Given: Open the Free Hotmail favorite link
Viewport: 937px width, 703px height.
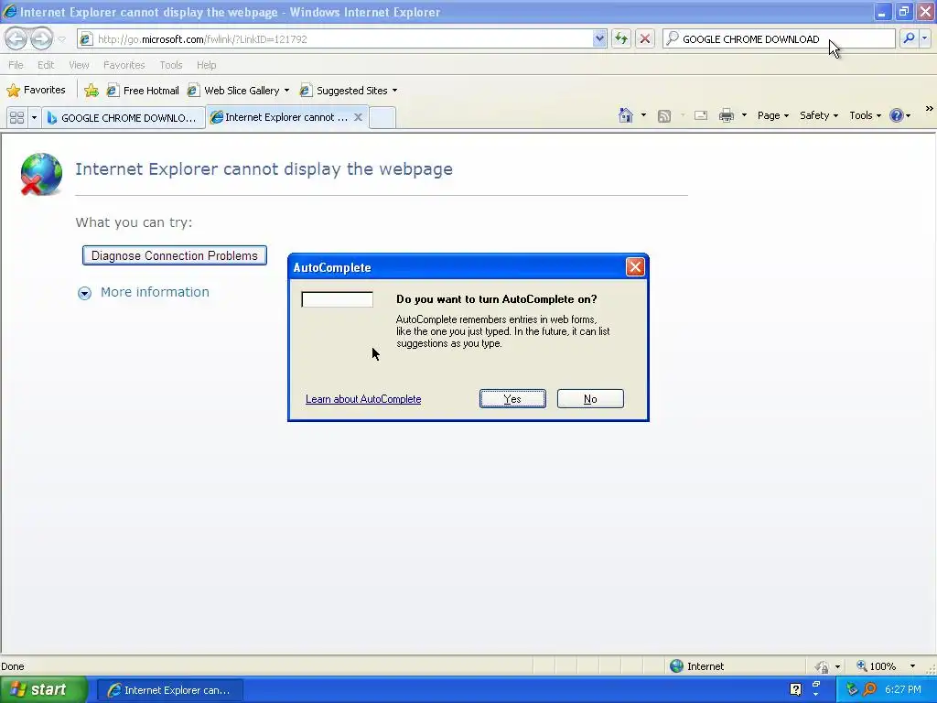Looking at the screenshot, I should pyautogui.click(x=143, y=91).
